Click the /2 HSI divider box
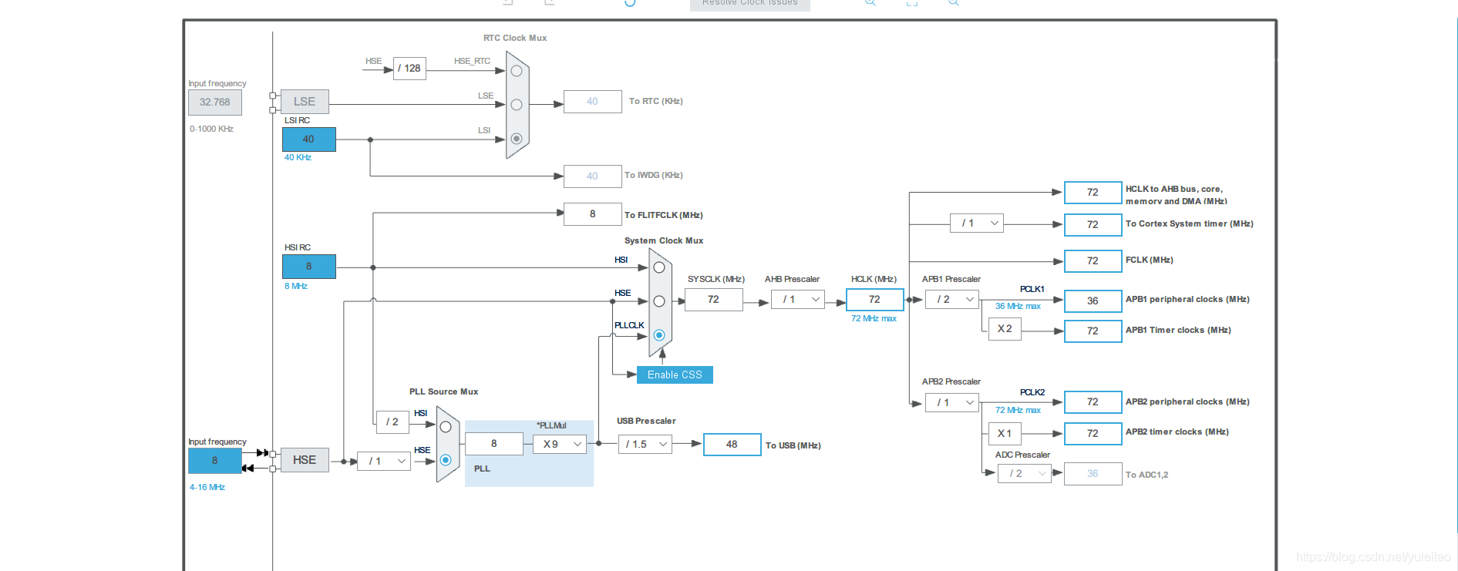 pyautogui.click(x=392, y=422)
